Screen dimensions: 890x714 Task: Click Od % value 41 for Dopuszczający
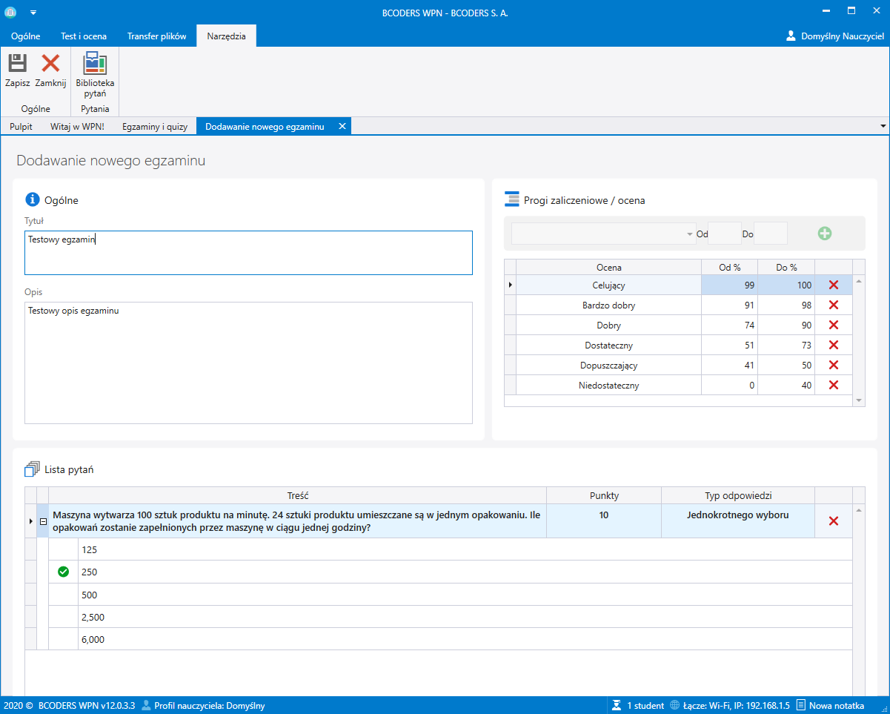point(730,366)
